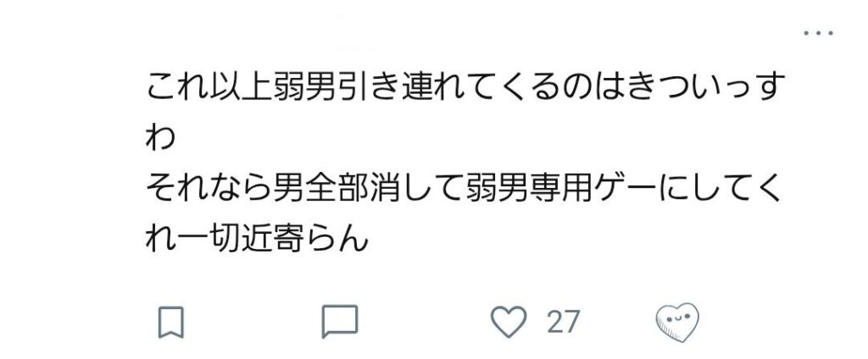Click the lone わ character line

pos(160,138)
